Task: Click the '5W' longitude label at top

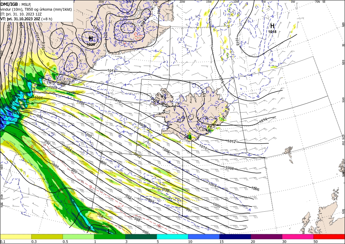Action: pos(264,2)
